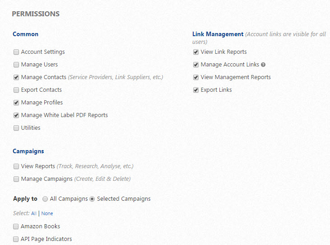Select the All Campaigns radio button
This screenshot has height=245, width=330.
click(x=45, y=199)
